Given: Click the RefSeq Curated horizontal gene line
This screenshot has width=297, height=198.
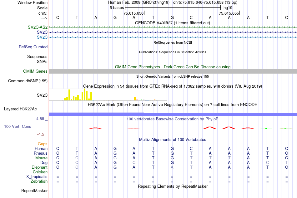Looking at the screenshot, I should click(173, 47).
